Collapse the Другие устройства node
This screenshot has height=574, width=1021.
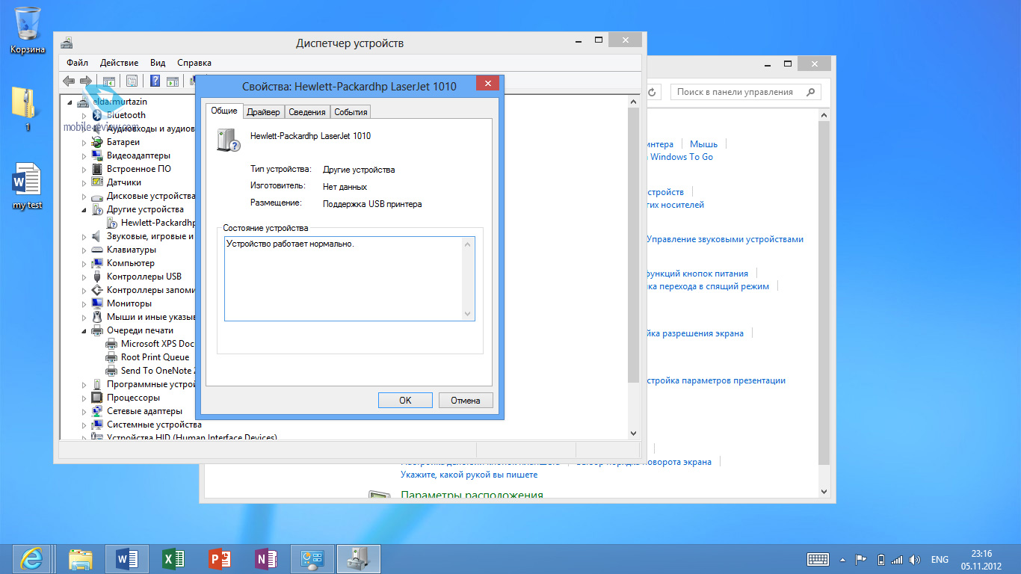pos(84,209)
